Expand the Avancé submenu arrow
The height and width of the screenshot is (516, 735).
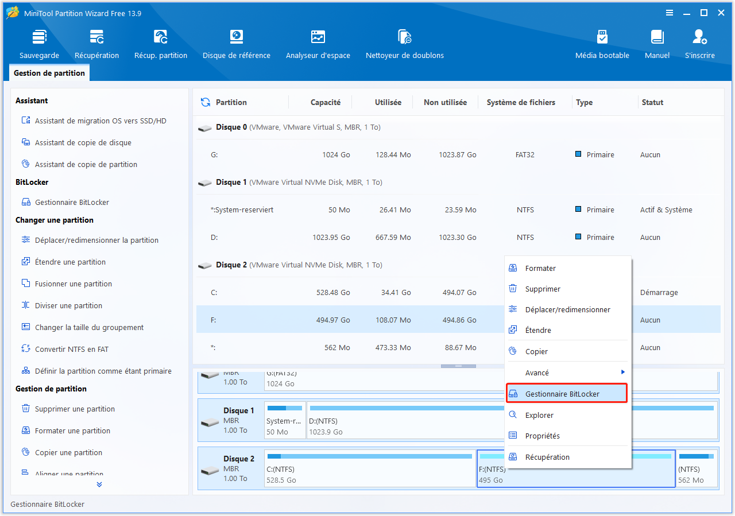point(623,372)
